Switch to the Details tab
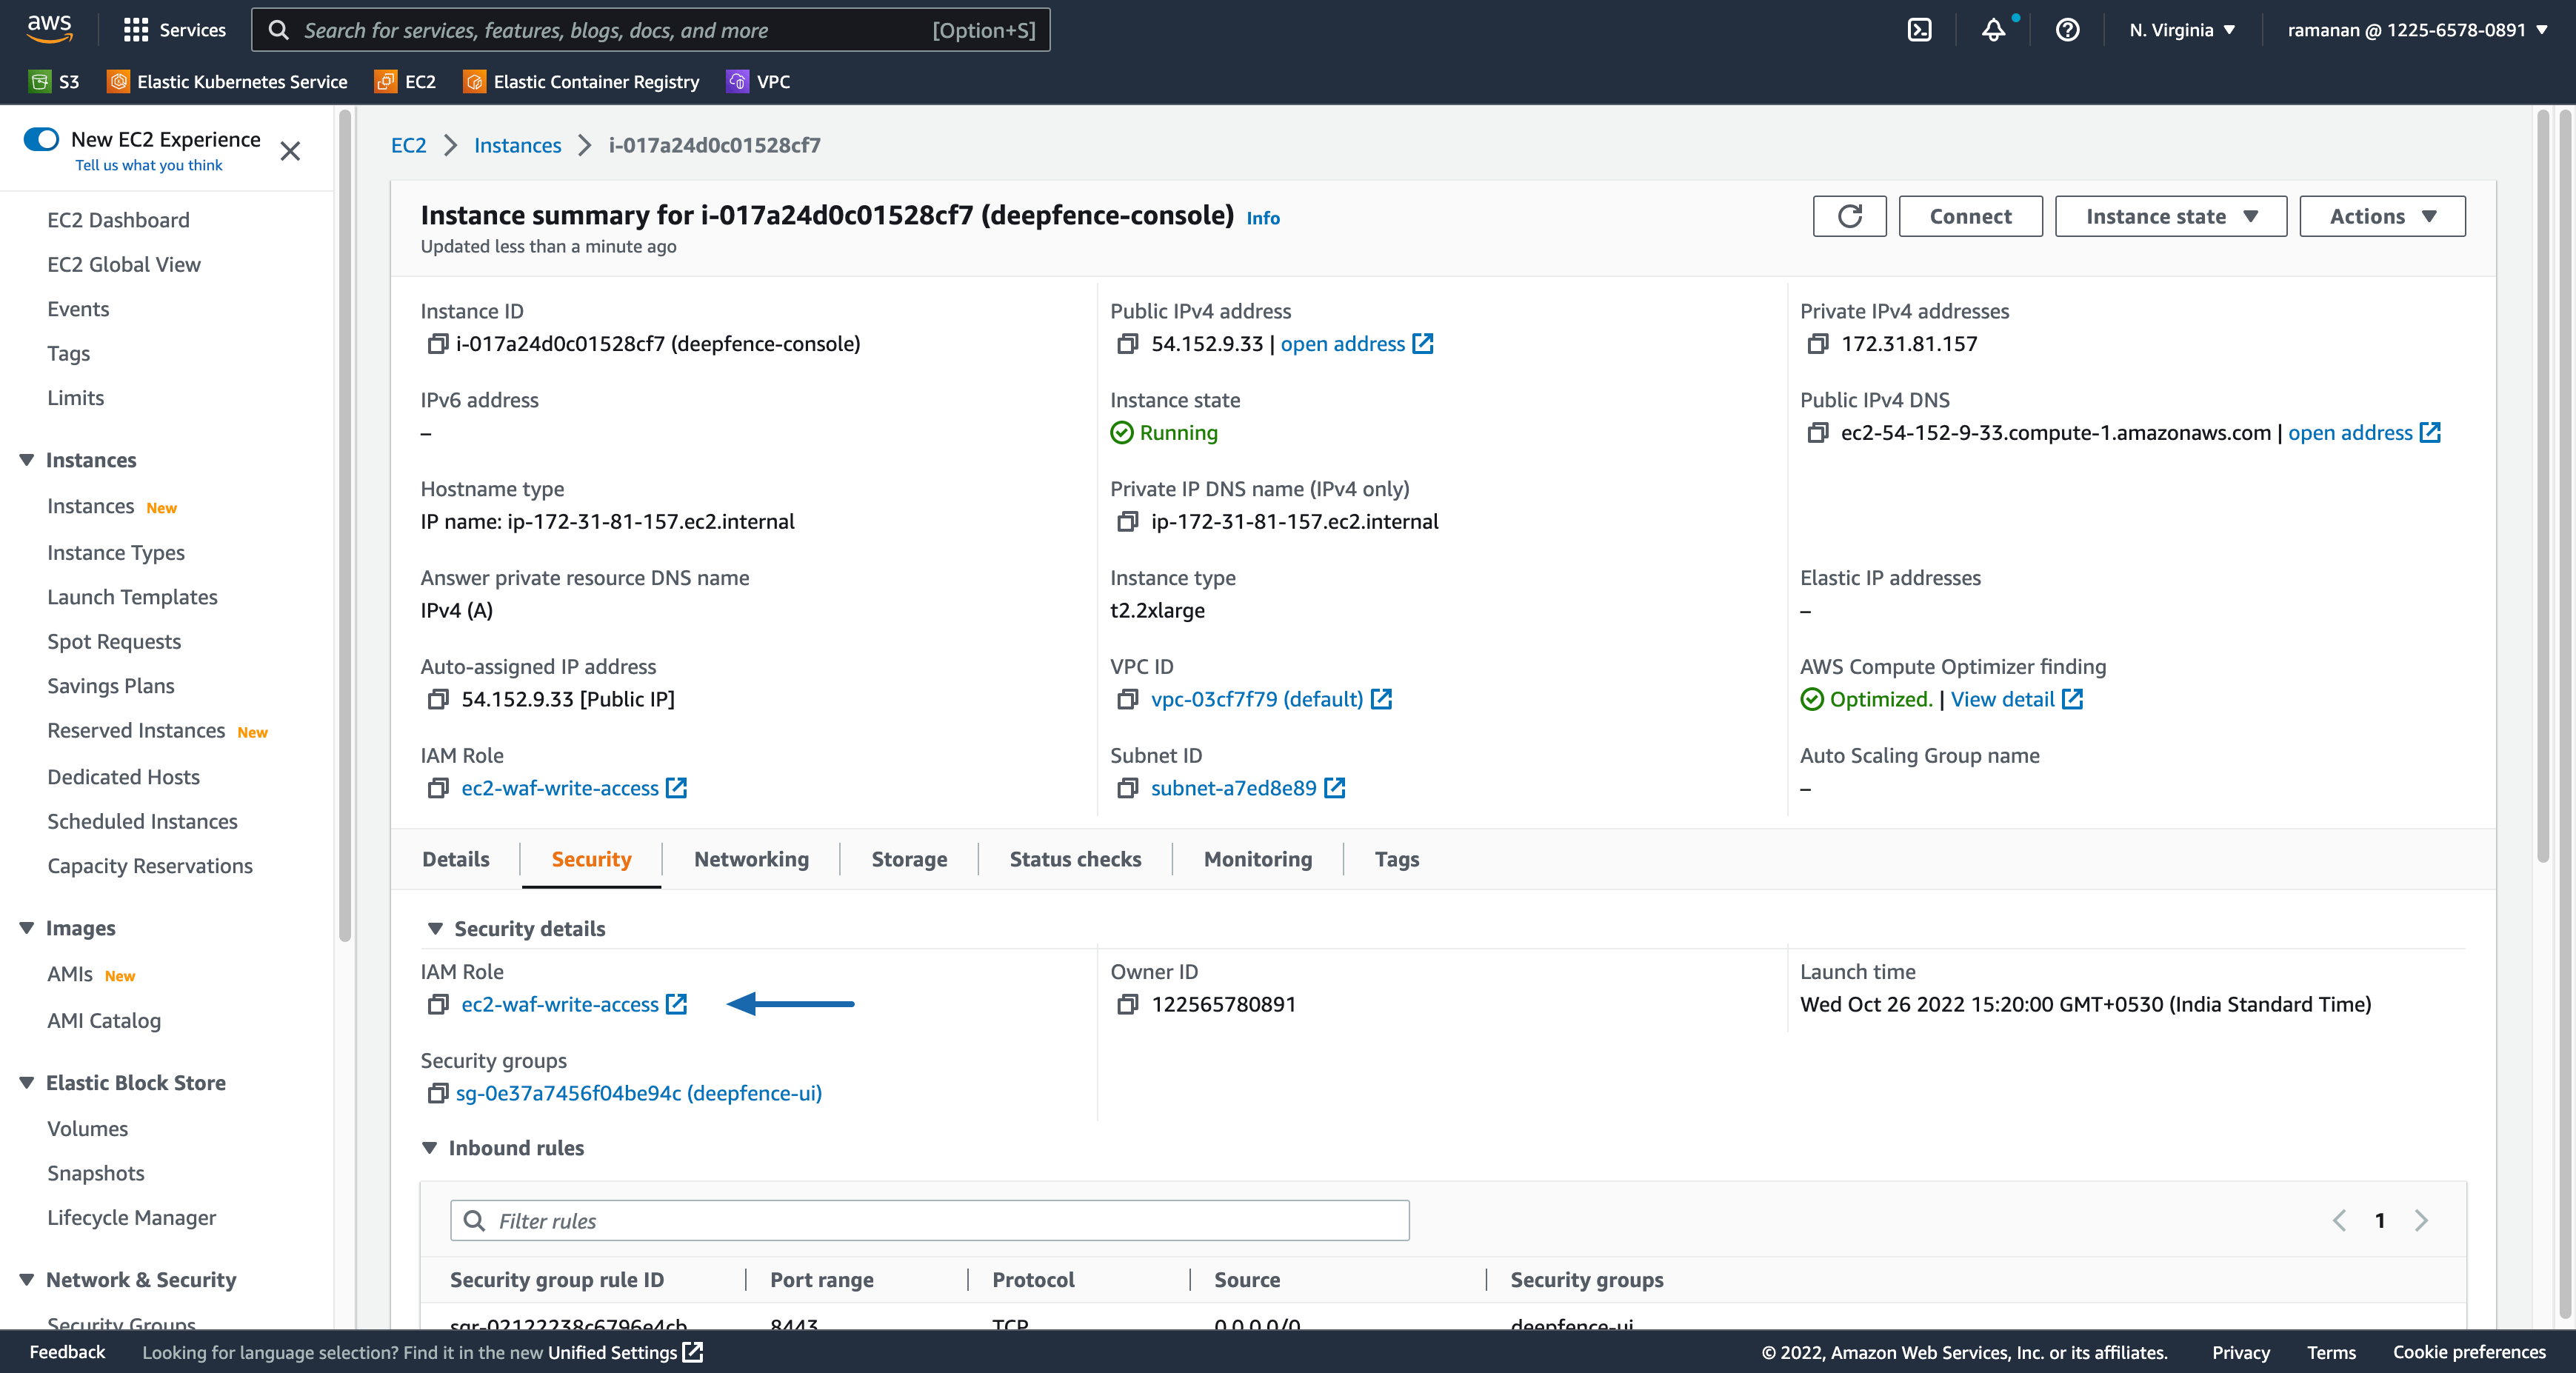The height and width of the screenshot is (1373, 2576). (456, 859)
